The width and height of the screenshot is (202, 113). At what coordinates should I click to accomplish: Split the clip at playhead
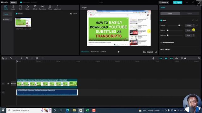[x=21, y=58]
